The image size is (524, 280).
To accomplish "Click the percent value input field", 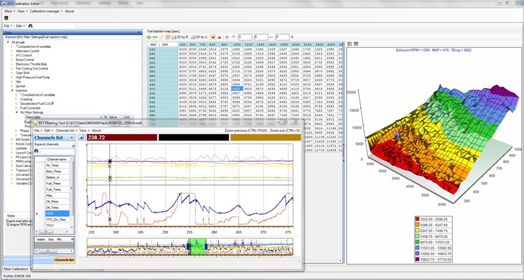I will tap(283, 37).
